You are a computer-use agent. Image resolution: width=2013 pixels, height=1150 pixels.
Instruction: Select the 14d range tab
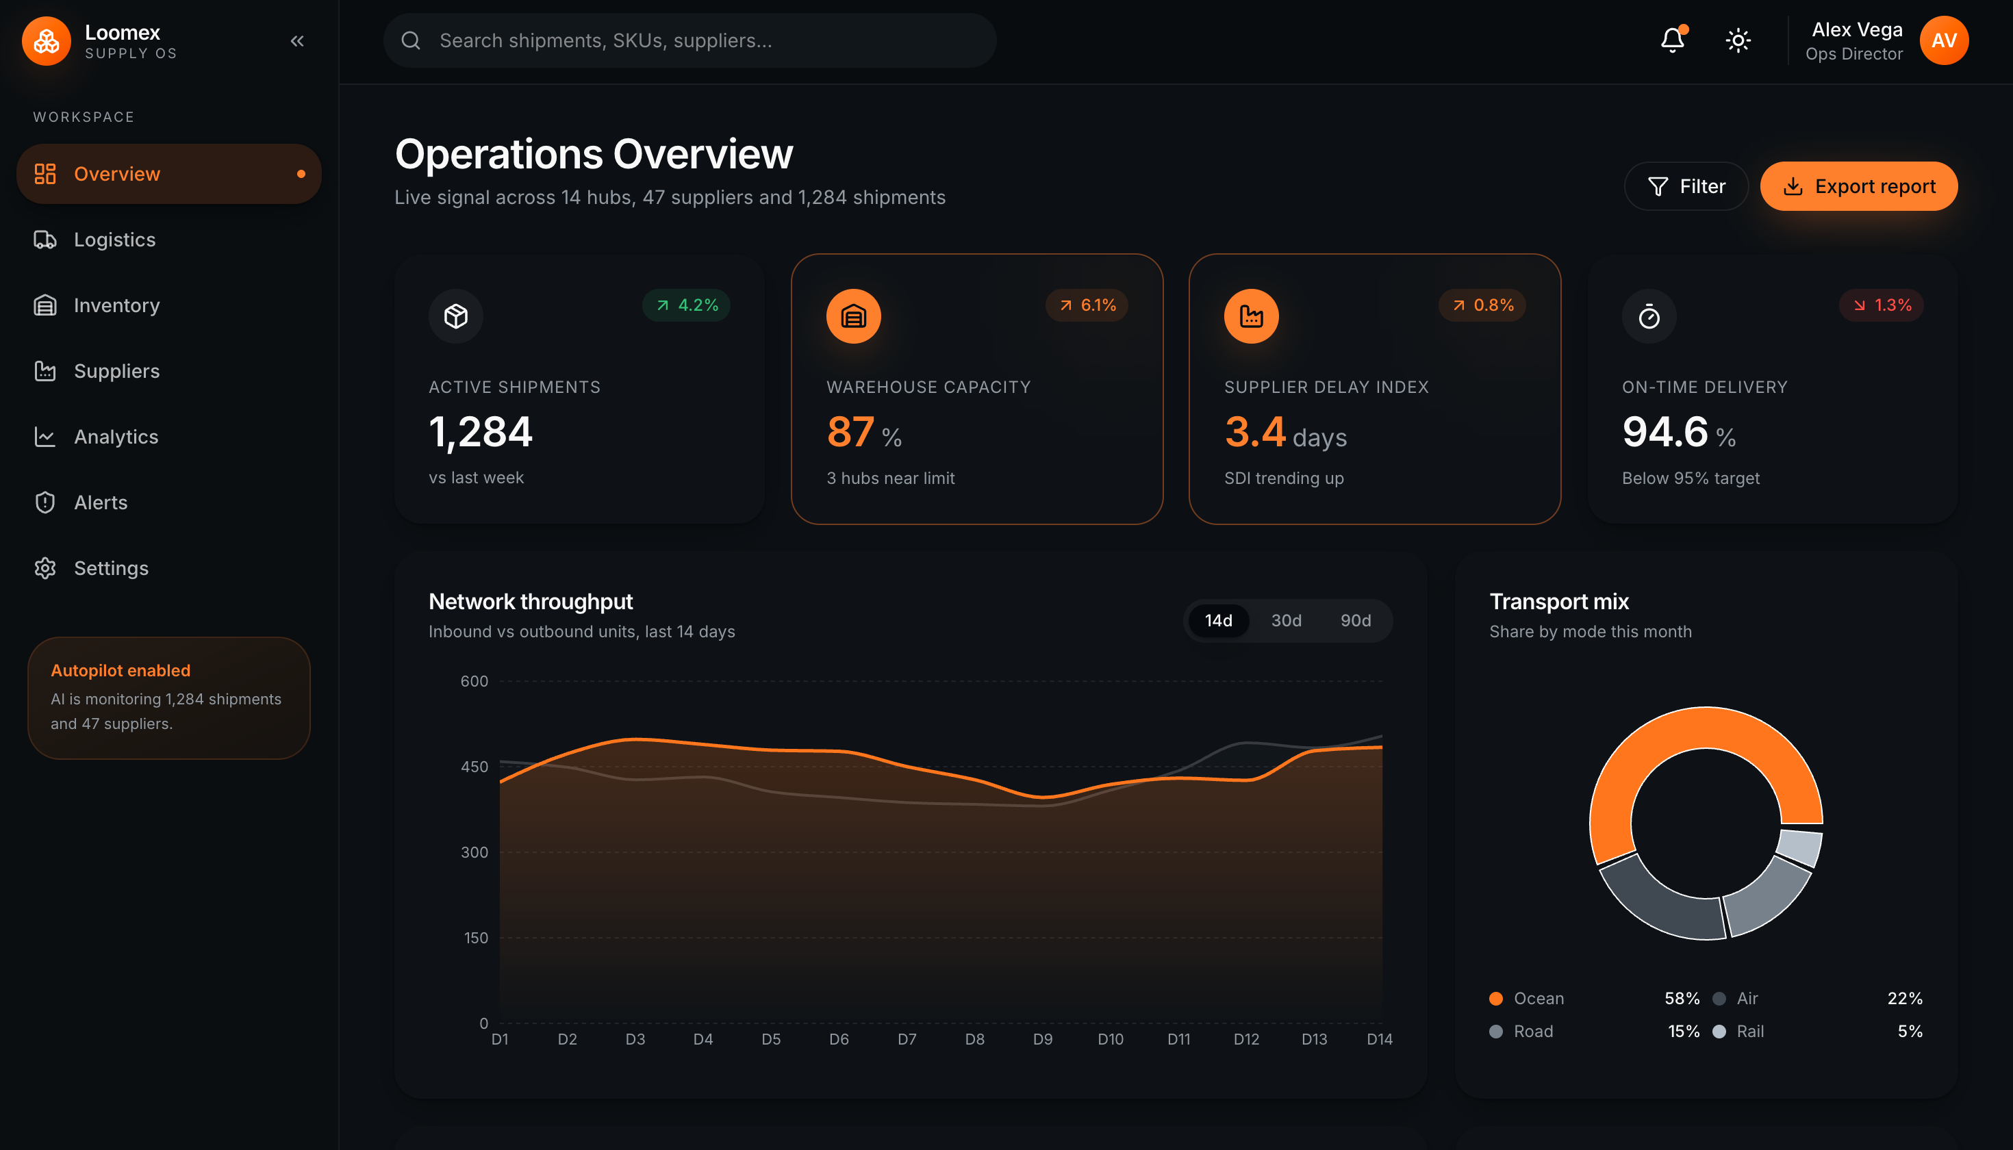(x=1218, y=620)
